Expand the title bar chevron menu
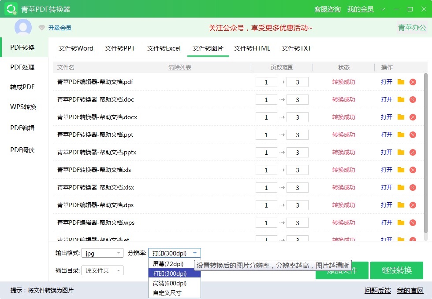This screenshot has width=432, height=299. (x=383, y=9)
